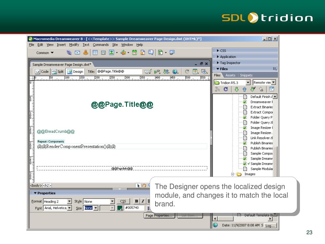Click the Insert Date calendar icon
The width and height of the screenshot is (325, 244).
click(134, 53)
